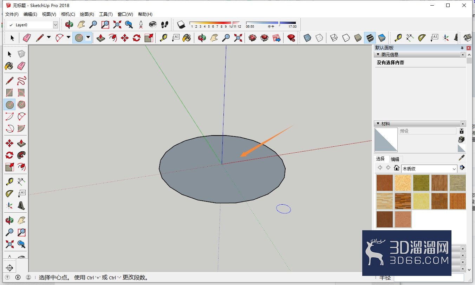Click the Zoom Extents icon in top toolbar
This screenshot has width=475, height=285.
pos(117,25)
